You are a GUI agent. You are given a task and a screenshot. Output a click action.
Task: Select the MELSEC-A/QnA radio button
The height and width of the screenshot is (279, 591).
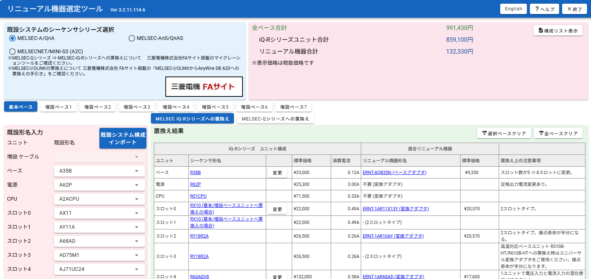(x=13, y=38)
